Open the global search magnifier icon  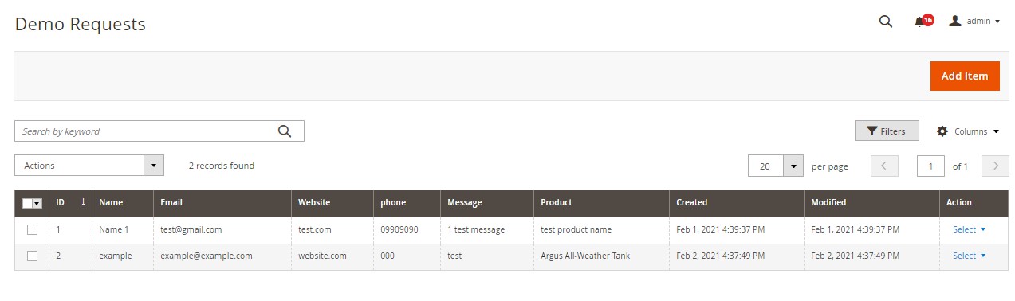pyautogui.click(x=885, y=21)
